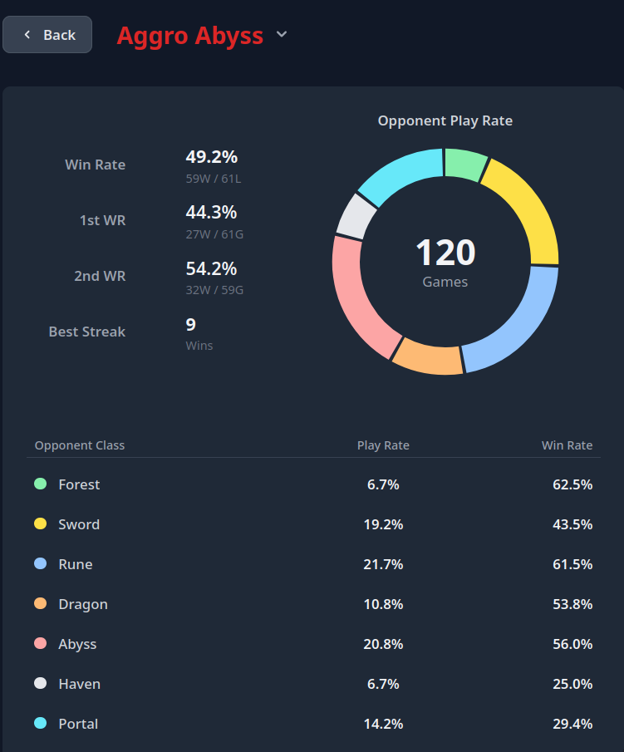Image resolution: width=624 pixels, height=752 pixels.
Task: Click Abyss play rate 20.8%
Action: point(383,644)
